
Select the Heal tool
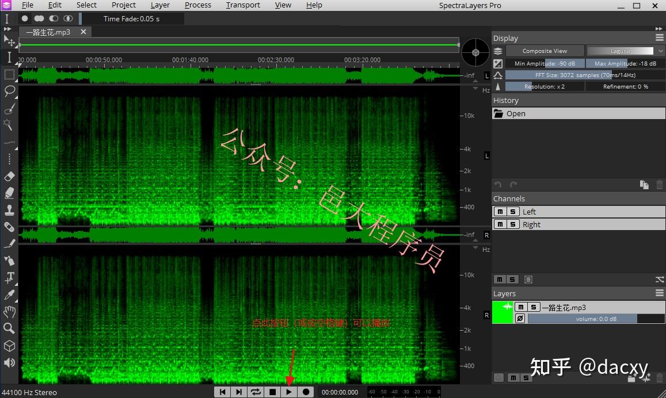(9, 227)
